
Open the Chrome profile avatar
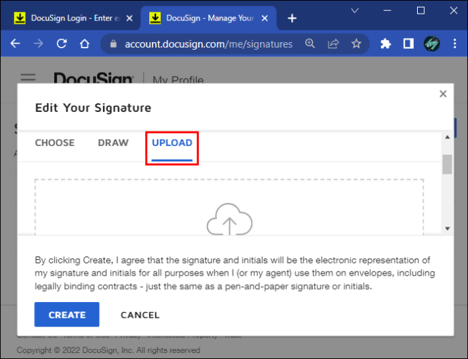click(x=431, y=43)
